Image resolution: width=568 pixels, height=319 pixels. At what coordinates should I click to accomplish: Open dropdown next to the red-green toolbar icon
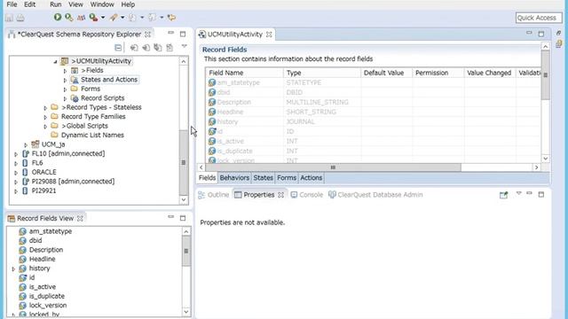point(103,18)
